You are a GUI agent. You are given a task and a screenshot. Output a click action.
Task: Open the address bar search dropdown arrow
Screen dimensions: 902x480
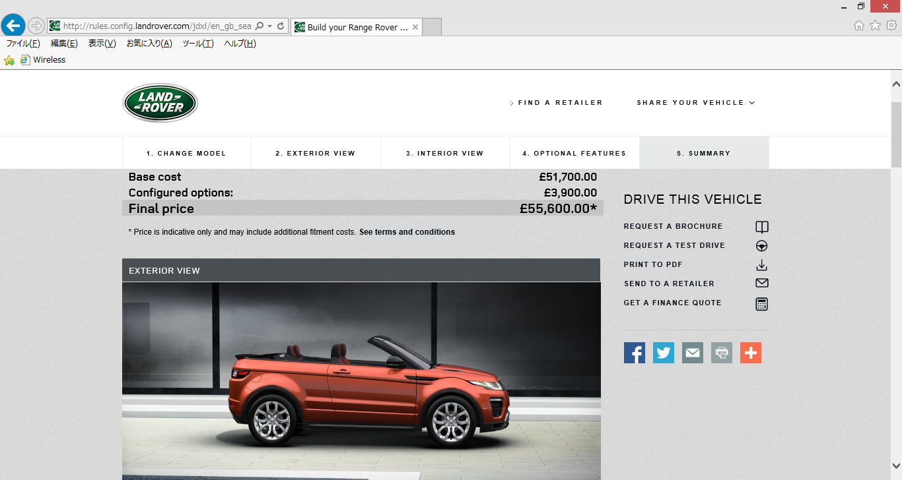tap(269, 26)
